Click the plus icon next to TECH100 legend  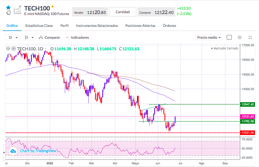tap(13, 49)
